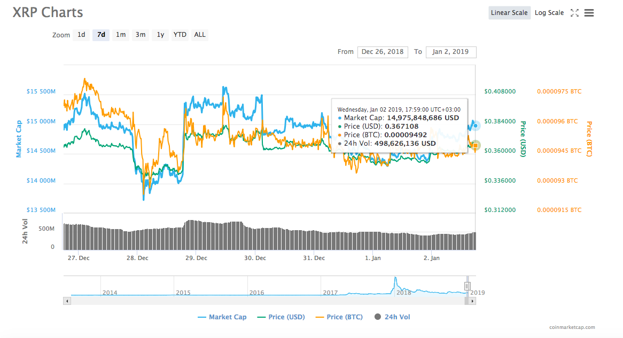Open coinmarketcap.com credit link
623x338 pixels.
[572, 327]
